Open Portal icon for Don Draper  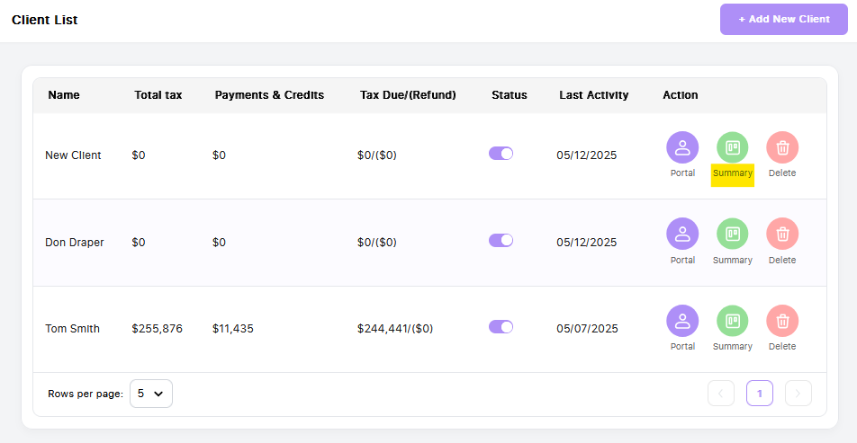click(x=682, y=234)
